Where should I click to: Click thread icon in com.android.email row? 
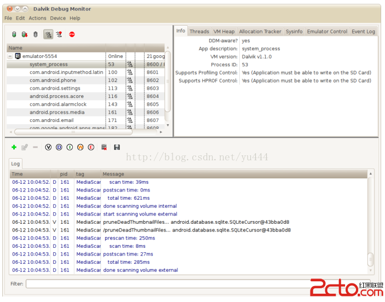130,120
